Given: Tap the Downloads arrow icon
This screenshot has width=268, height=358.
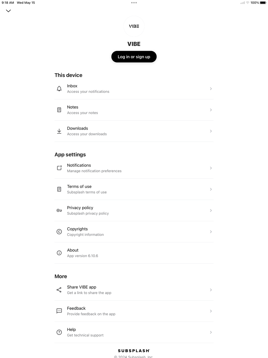Looking at the screenshot, I should pyautogui.click(x=59, y=131).
